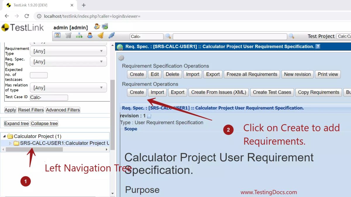Click Apply filters button
Viewport: 351px width, 197px height.
point(10,110)
